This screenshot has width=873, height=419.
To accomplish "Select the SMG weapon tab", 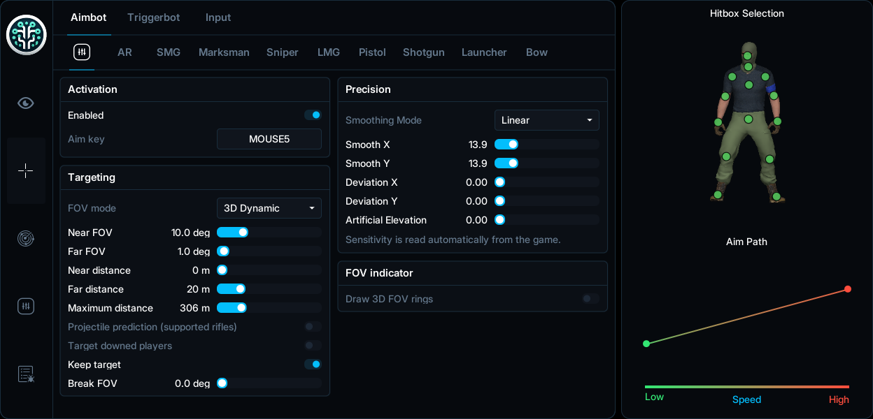I will point(169,52).
